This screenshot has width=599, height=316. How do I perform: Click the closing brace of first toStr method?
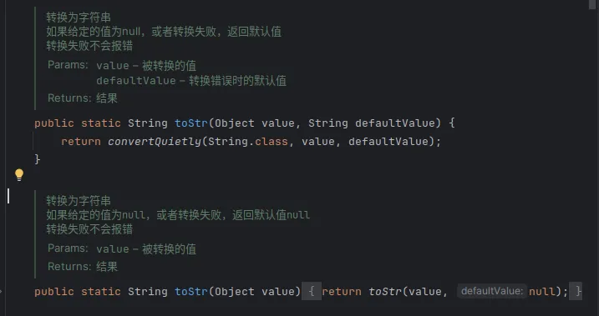(x=37, y=159)
